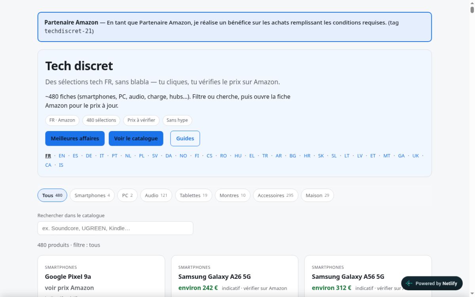The image size is (475, 297).
Task: Filter by Accessoires category
Action: [x=275, y=195]
